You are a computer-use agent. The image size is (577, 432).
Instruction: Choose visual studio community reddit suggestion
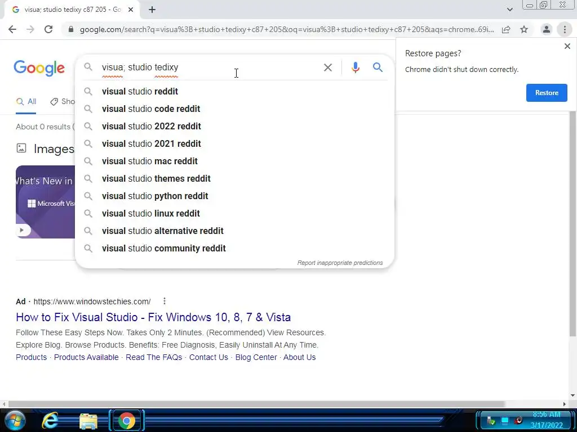(234, 248)
